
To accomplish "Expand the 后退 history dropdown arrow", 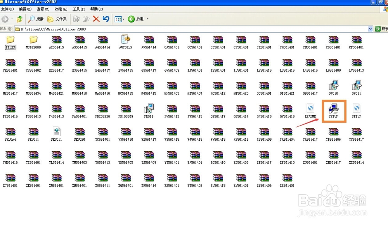I will 147,19.
